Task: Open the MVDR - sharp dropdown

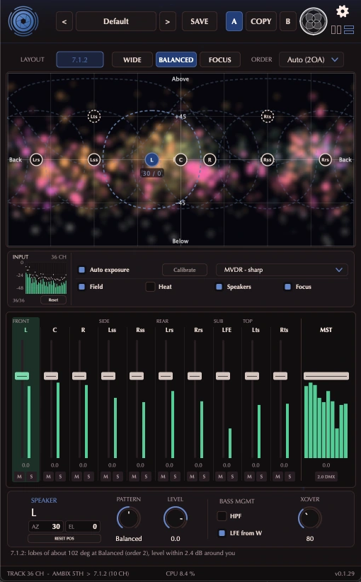Action: pos(282,270)
